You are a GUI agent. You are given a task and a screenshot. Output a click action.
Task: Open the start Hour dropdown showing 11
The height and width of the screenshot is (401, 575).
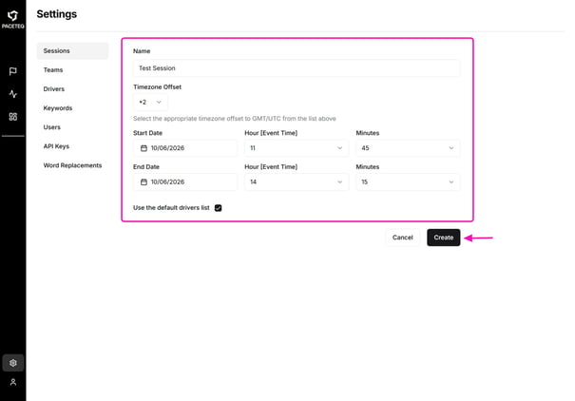tap(297, 148)
